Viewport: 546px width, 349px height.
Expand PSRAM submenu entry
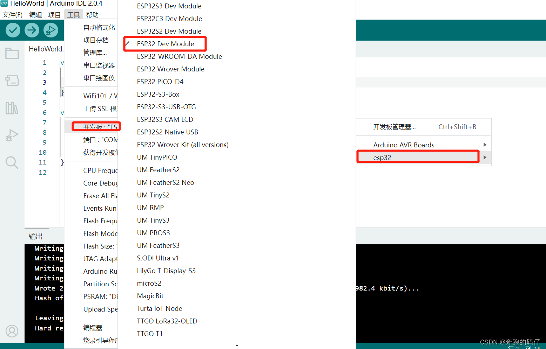pos(91,296)
